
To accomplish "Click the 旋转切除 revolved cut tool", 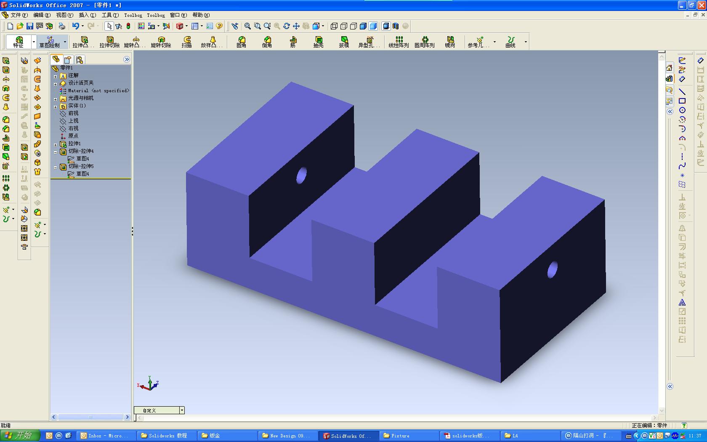I will pos(161,42).
